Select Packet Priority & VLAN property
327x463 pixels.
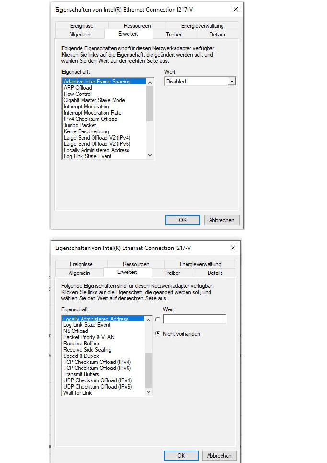point(103,337)
